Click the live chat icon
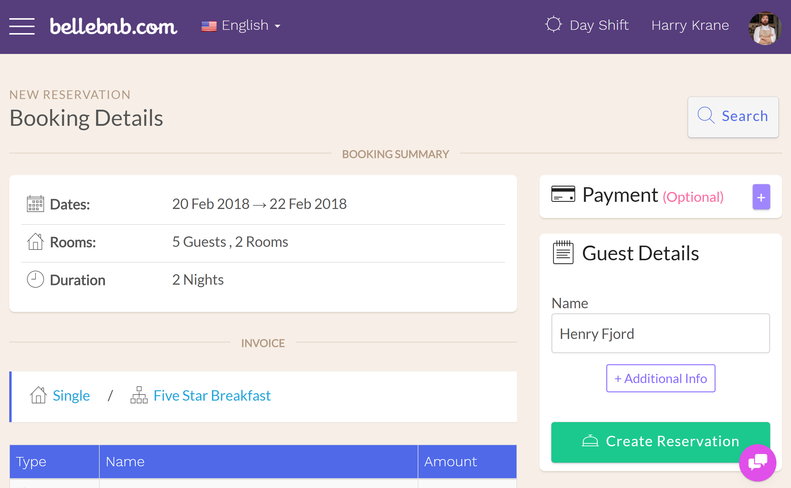Image resolution: width=791 pixels, height=488 pixels. tap(758, 465)
